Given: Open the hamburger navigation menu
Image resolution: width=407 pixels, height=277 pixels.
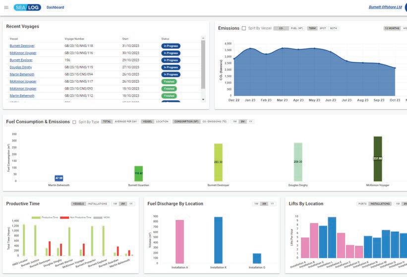Looking at the screenshot, I should [x=6, y=7].
